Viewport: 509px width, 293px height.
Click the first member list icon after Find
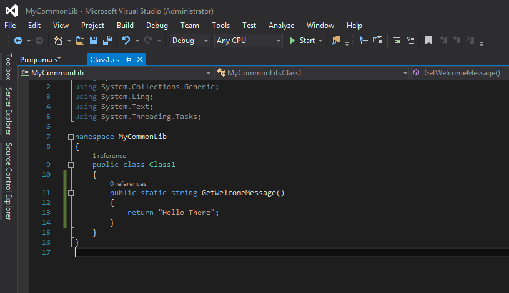click(364, 41)
